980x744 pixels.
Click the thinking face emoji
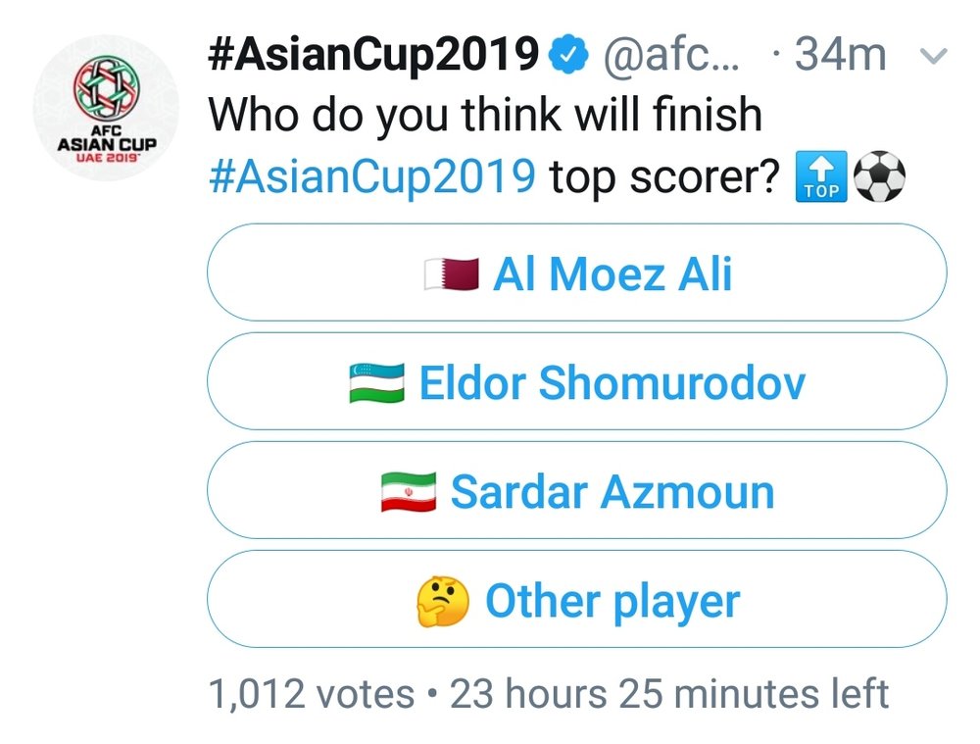[x=443, y=601]
